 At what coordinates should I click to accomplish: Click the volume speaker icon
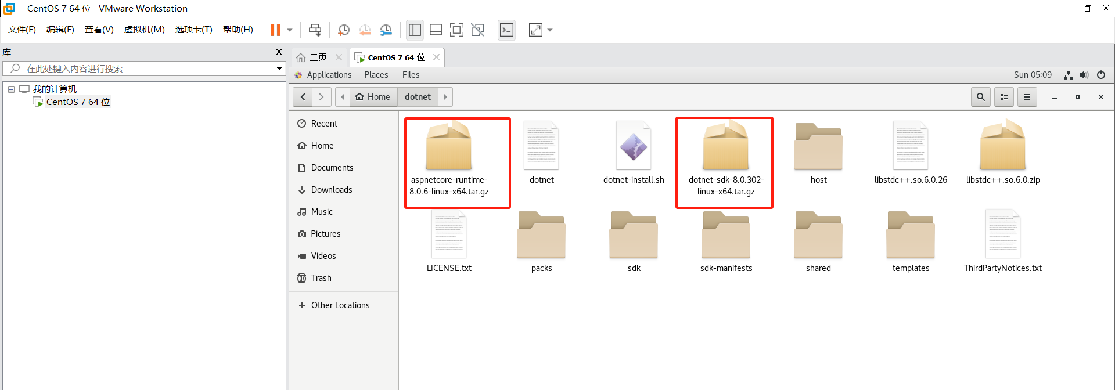point(1084,75)
